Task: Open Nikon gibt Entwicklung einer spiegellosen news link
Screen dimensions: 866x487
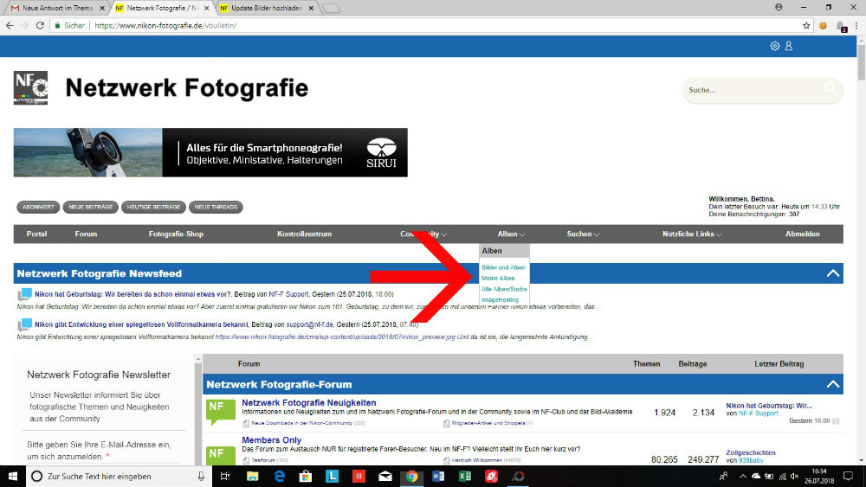Action: coord(141,325)
